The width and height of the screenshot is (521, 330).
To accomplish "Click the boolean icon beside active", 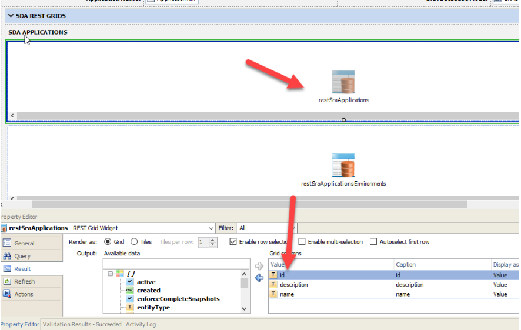I will click(x=129, y=282).
